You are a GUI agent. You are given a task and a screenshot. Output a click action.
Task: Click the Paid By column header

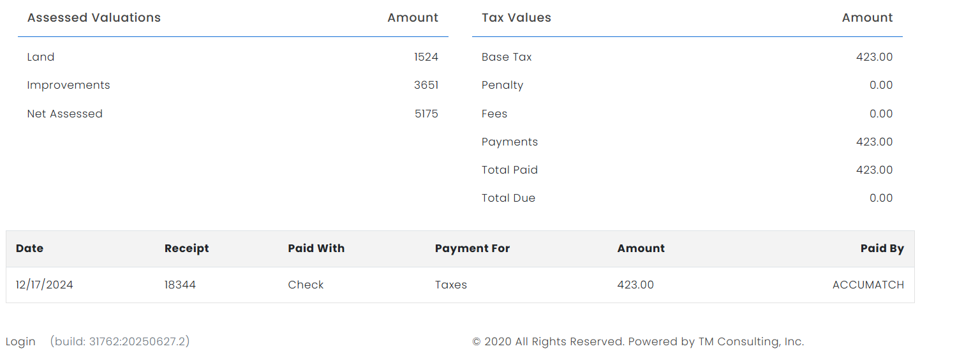click(x=882, y=248)
